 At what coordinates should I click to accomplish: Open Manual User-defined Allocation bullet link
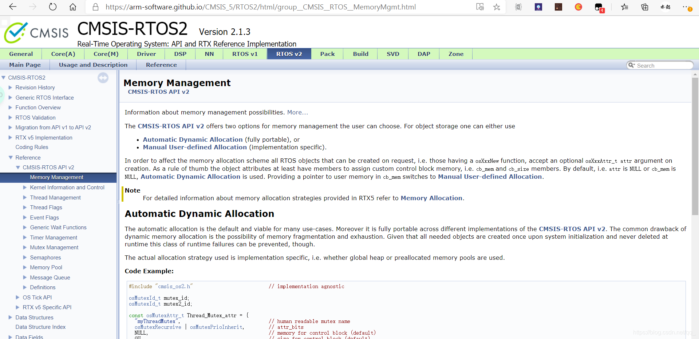tap(195, 147)
